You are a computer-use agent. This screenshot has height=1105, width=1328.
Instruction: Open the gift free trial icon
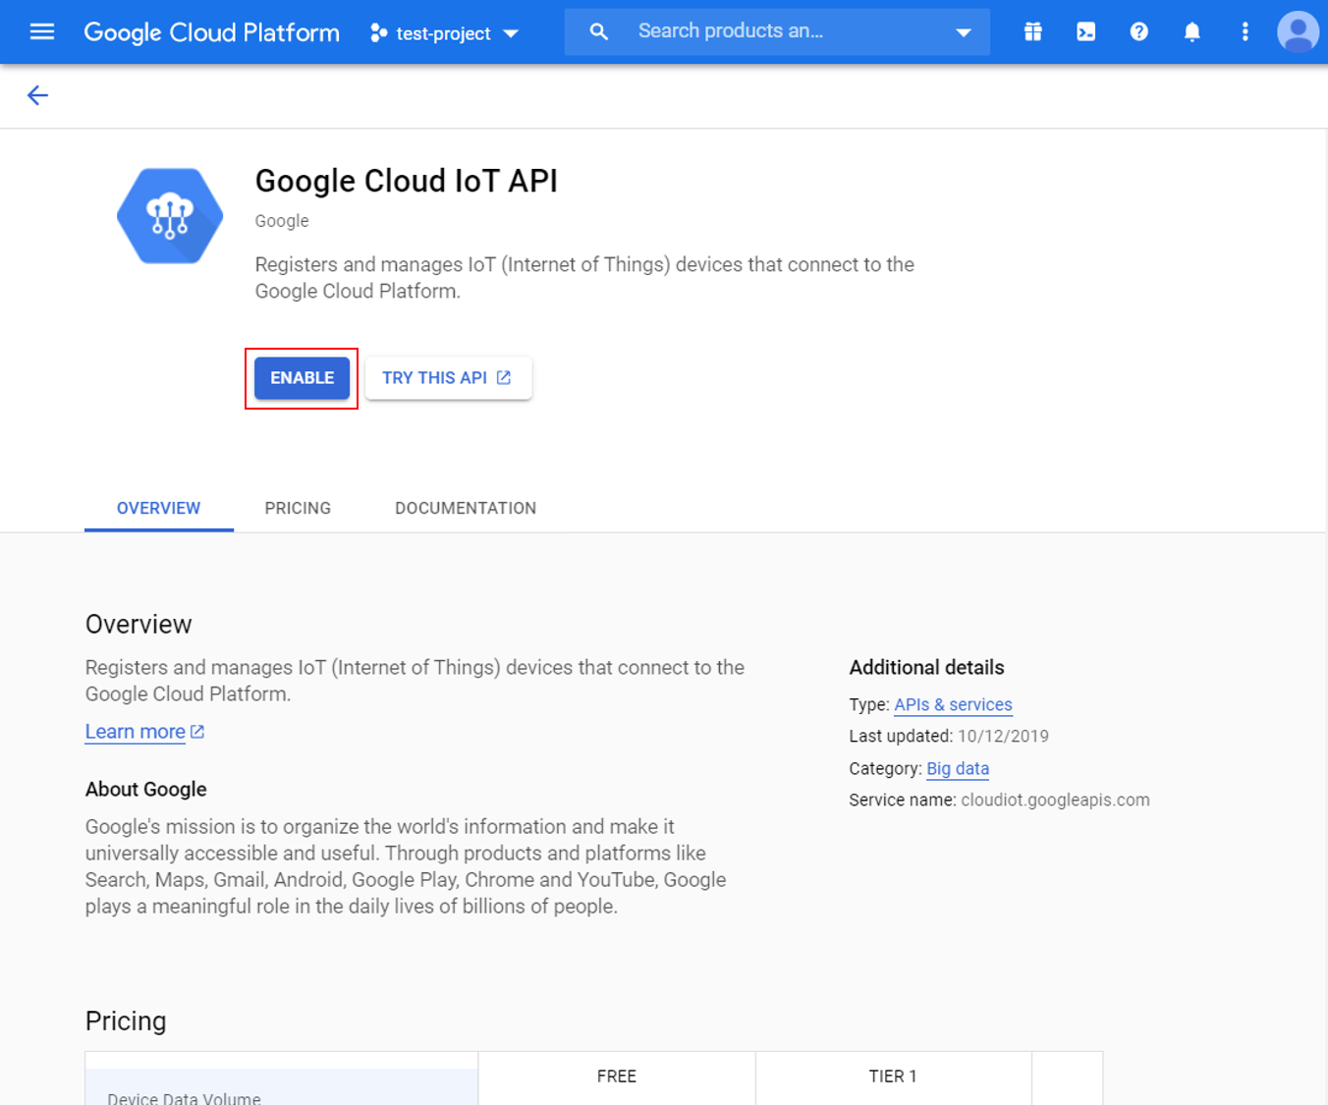[1032, 32]
